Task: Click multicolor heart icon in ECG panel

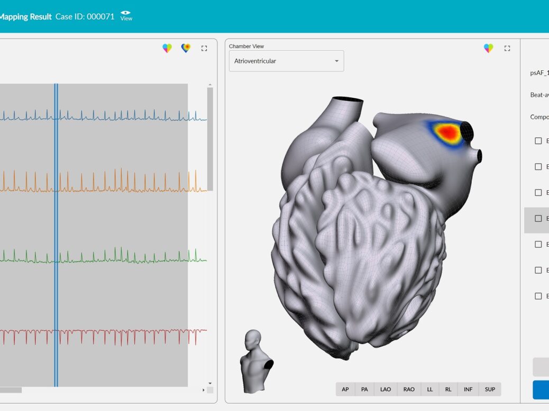Action: point(167,48)
